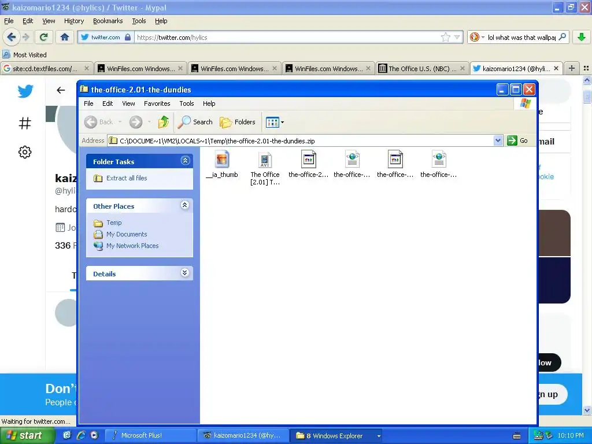
Task: Open the Mypal browser History menu
Action: pyautogui.click(x=74, y=21)
